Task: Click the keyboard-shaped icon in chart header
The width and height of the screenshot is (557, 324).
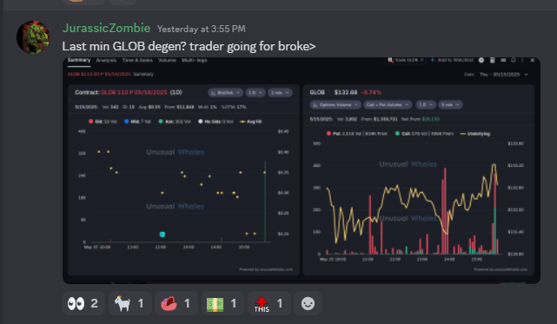Action: point(503,60)
